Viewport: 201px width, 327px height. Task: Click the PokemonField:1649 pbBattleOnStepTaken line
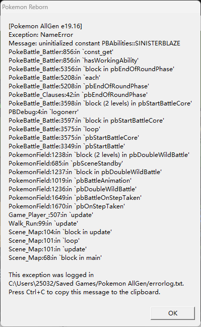click(75, 197)
